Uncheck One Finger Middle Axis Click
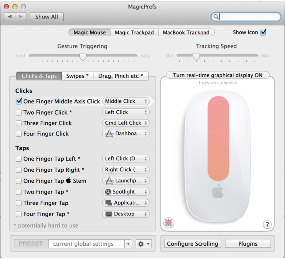285x260 pixels. (x=19, y=101)
